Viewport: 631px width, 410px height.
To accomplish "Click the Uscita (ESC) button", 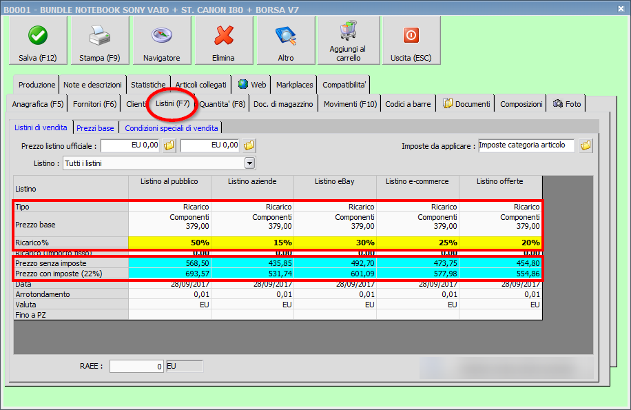I will coord(411,41).
